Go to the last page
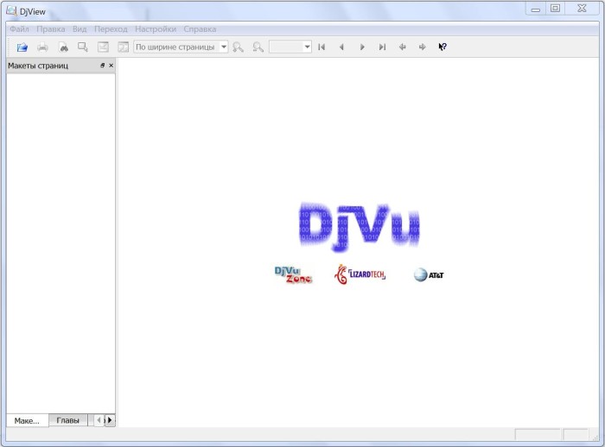605x447 pixels. click(382, 47)
